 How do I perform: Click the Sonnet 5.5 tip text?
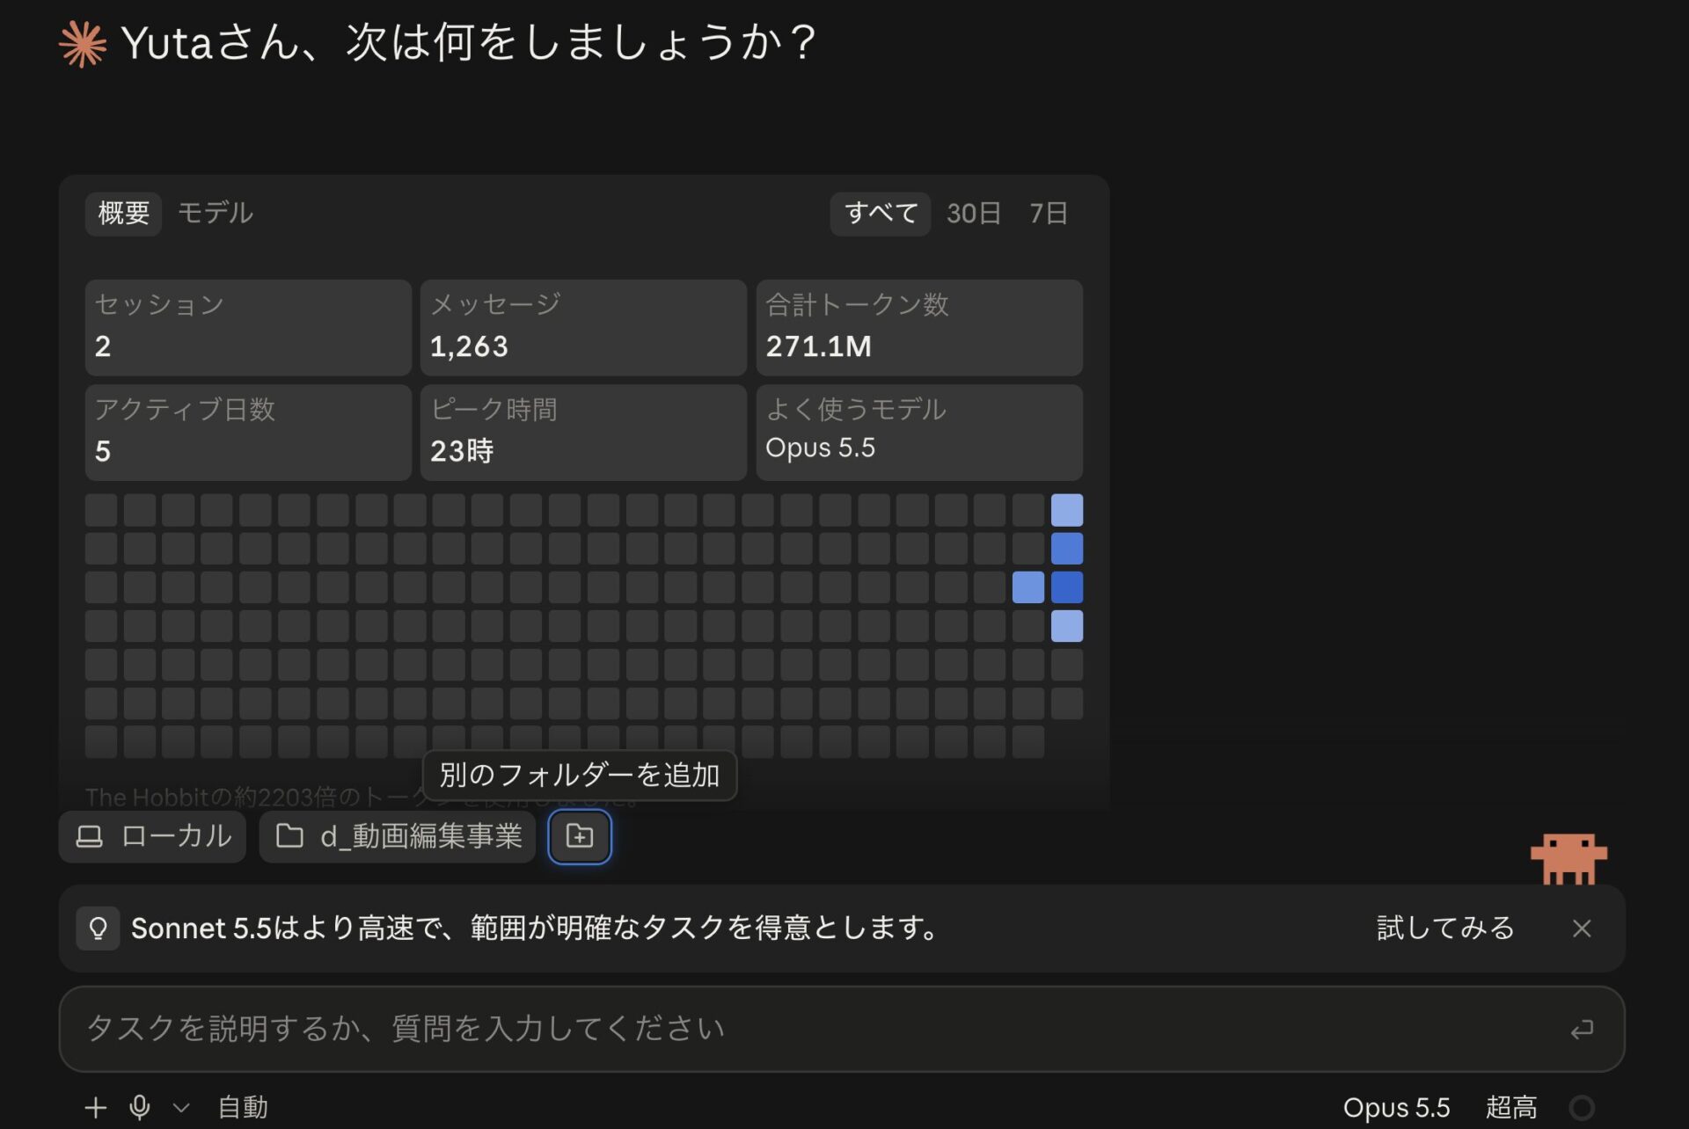tap(536, 929)
